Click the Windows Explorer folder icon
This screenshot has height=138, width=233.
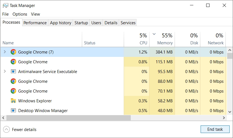(x=13, y=101)
